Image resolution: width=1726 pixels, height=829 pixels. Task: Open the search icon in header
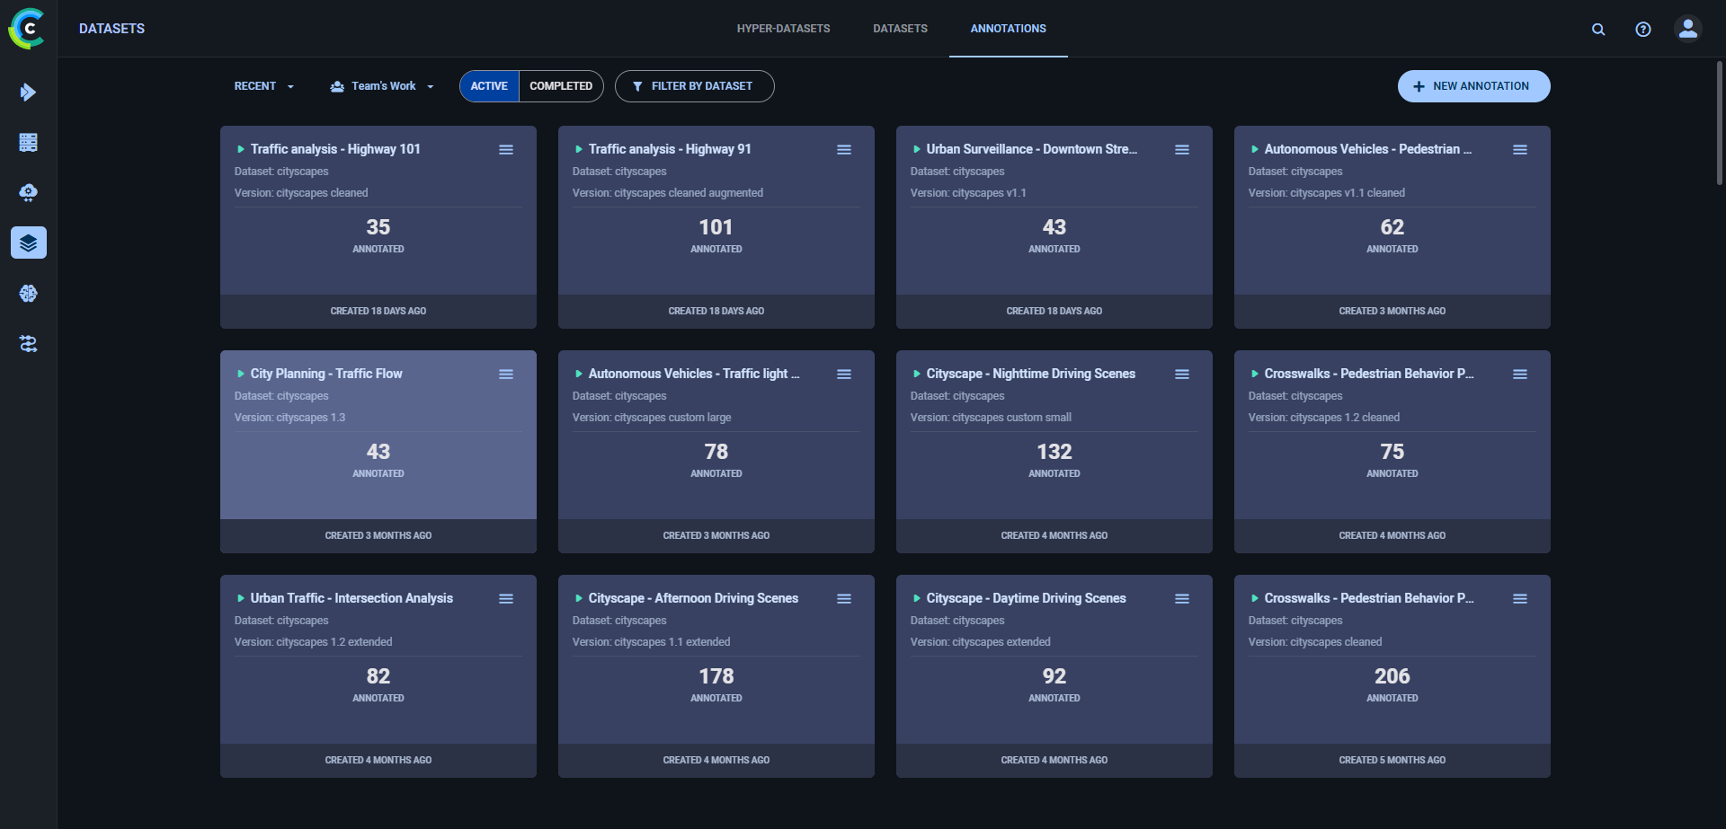point(1598,30)
